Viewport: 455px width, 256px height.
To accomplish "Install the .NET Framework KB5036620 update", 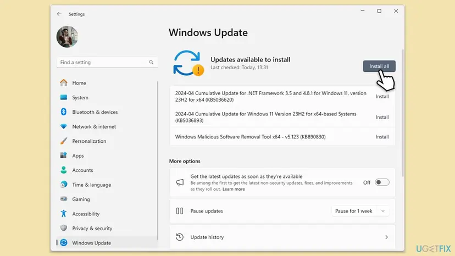I will pyautogui.click(x=382, y=96).
